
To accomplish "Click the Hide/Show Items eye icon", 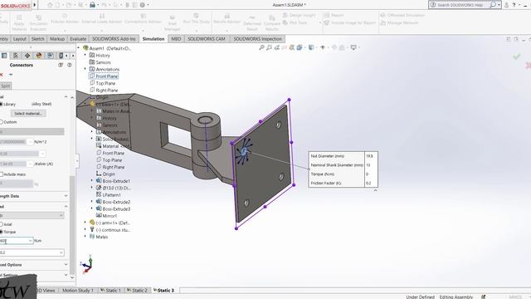I will click(323, 47).
